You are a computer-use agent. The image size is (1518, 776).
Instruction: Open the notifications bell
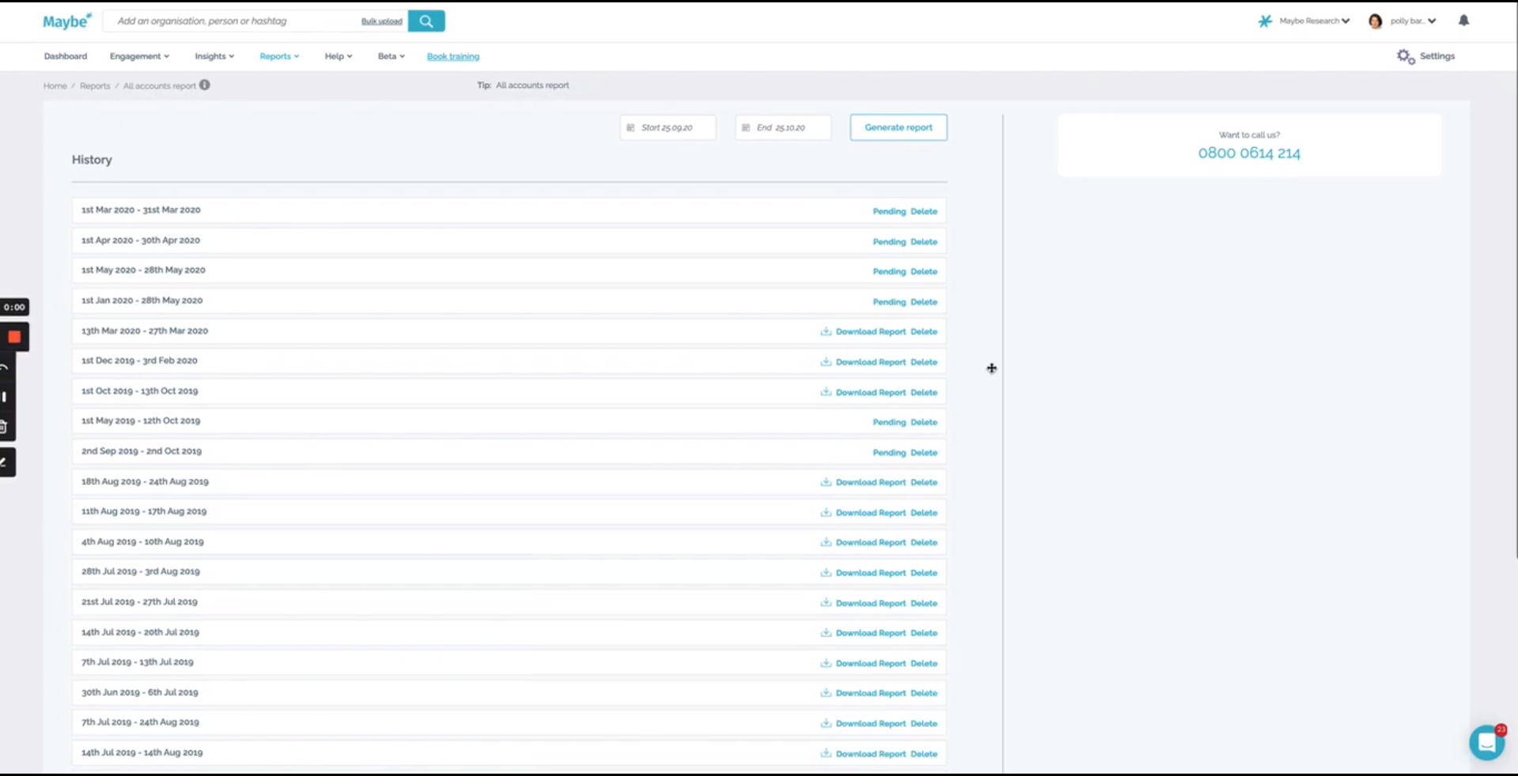coord(1463,21)
